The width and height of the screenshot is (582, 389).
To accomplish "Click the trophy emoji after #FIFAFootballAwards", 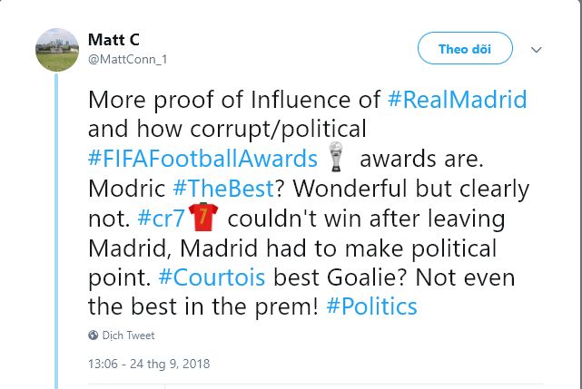I will pyautogui.click(x=337, y=160).
